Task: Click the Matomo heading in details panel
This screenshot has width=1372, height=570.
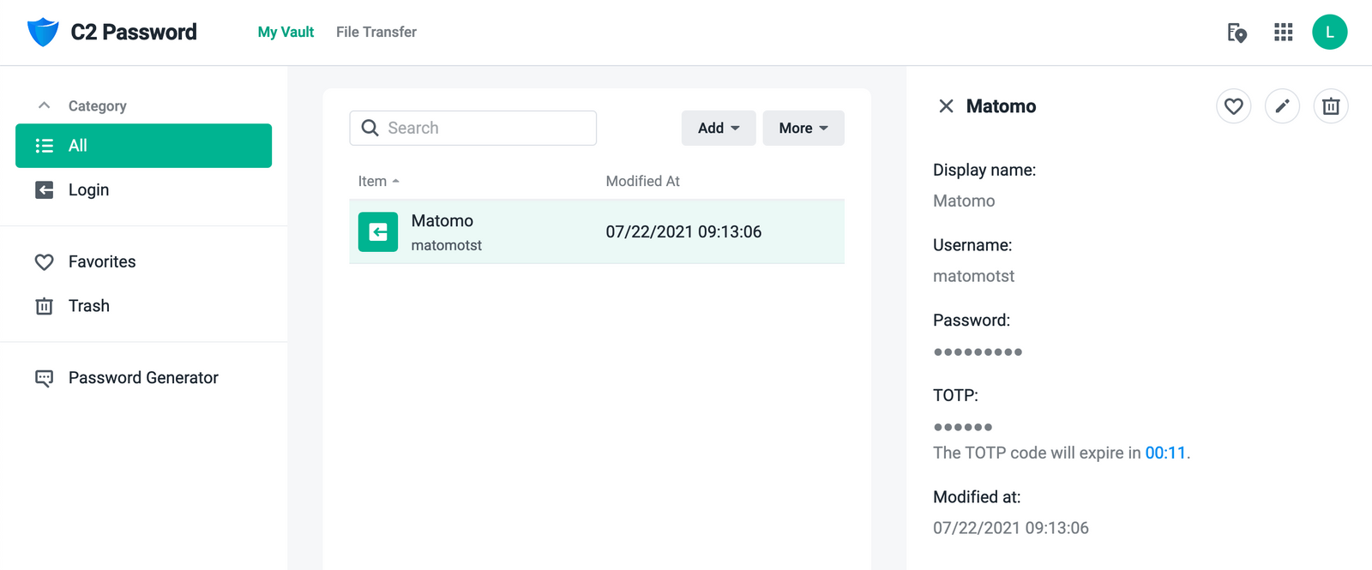Action: pyautogui.click(x=1001, y=106)
